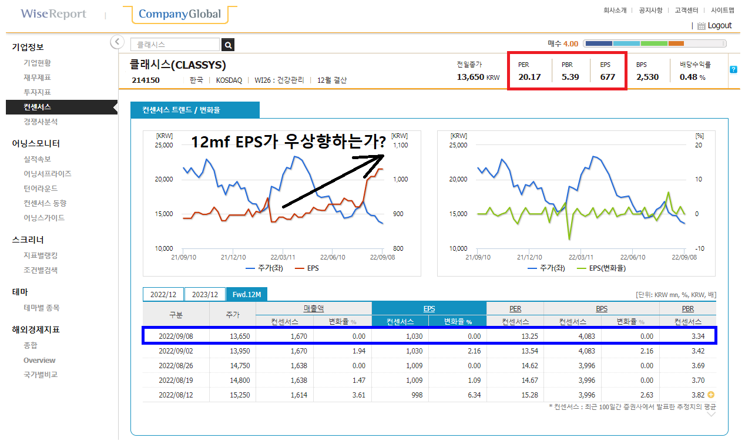
Task: Open 어닝스가이드 in the sidebar
Action: click(44, 218)
